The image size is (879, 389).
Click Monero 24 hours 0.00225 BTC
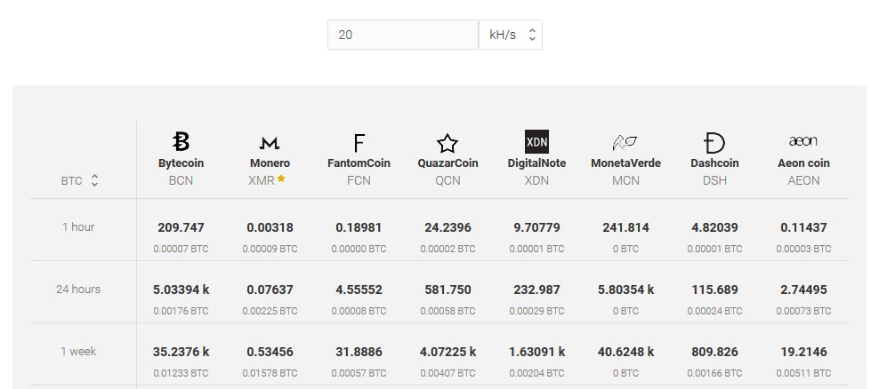270,311
